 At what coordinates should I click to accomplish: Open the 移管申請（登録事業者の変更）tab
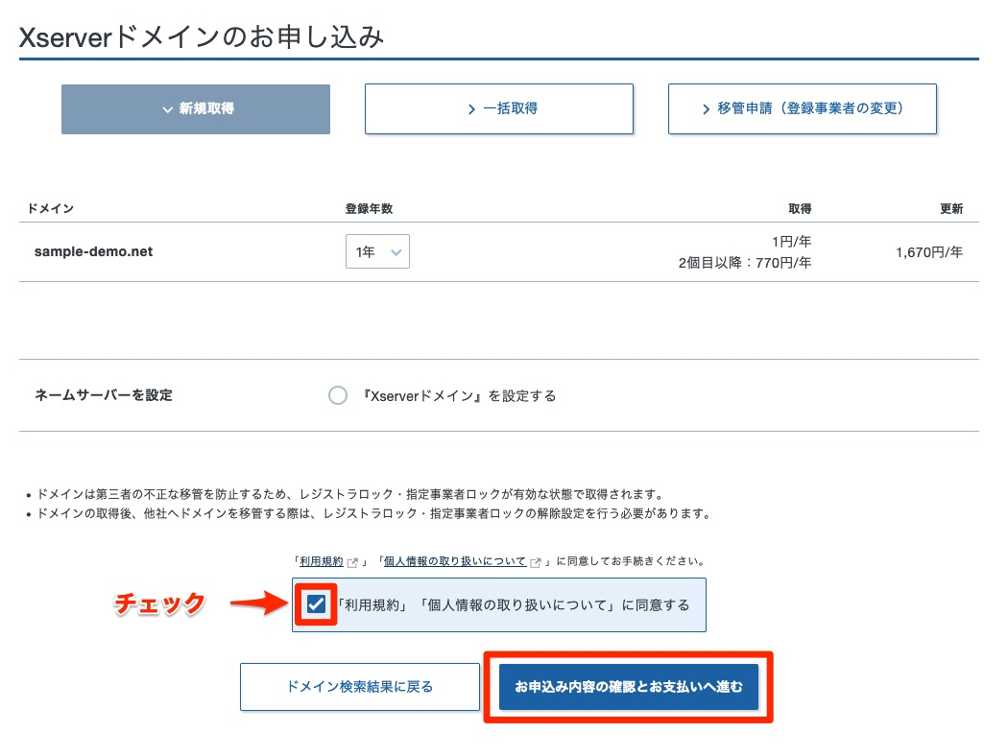803,109
